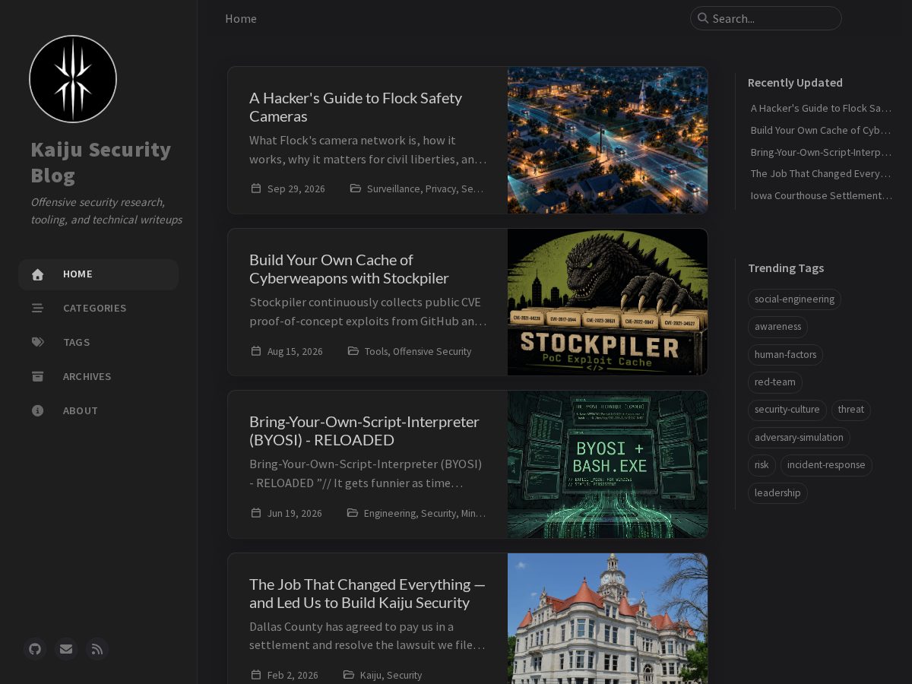Open post Bring-Your-Own-Script-Interpreter (BYOSI) - RELOADED

click(364, 431)
